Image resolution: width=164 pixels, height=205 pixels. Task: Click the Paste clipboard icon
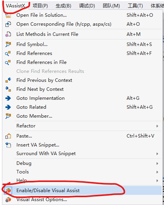point(8,136)
